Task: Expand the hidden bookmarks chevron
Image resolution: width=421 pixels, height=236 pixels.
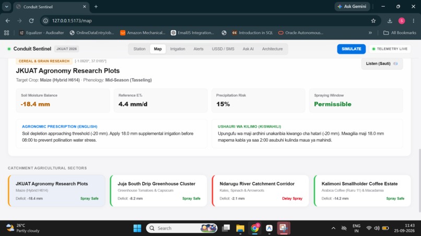Action: tap(370, 33)
